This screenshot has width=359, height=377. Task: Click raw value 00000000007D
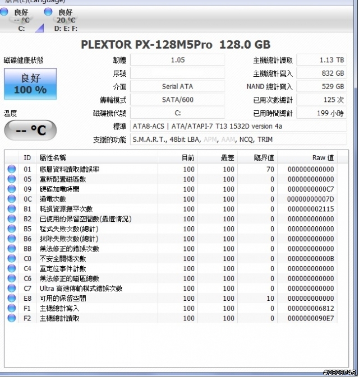coord(311,199)
